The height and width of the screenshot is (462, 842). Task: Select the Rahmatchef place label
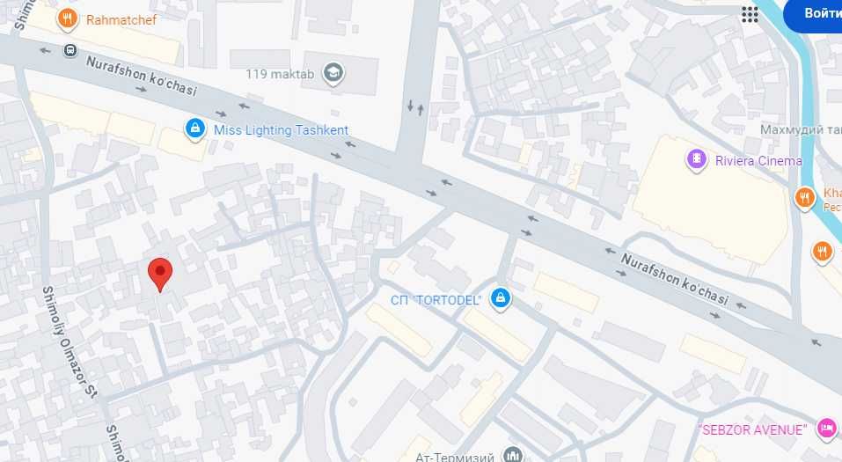click(121, 20)
